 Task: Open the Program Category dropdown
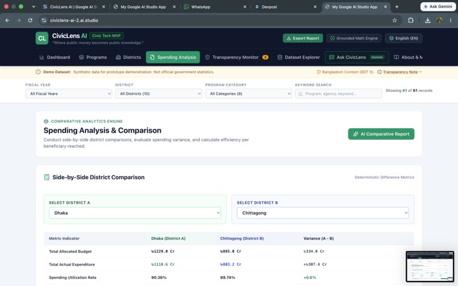[248, 94]
